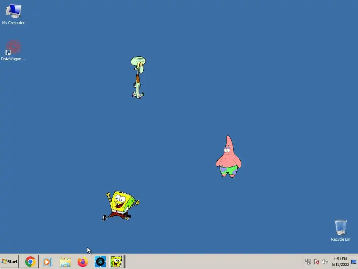Viewport: 358px width, 269px height.
Task: Launch Firefox from the taskbar
Action: tap(83, 262)
